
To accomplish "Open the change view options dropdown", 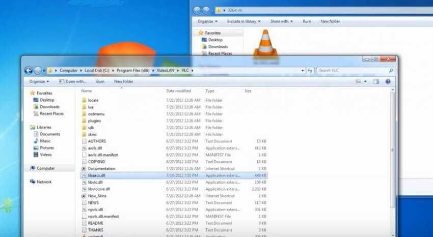I will click(365, 81).
